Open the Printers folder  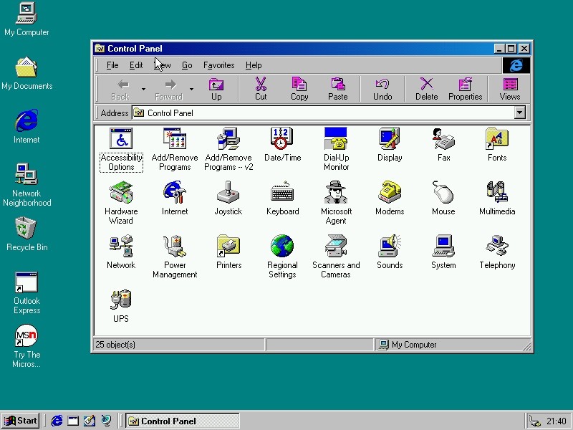coord(228,247)
